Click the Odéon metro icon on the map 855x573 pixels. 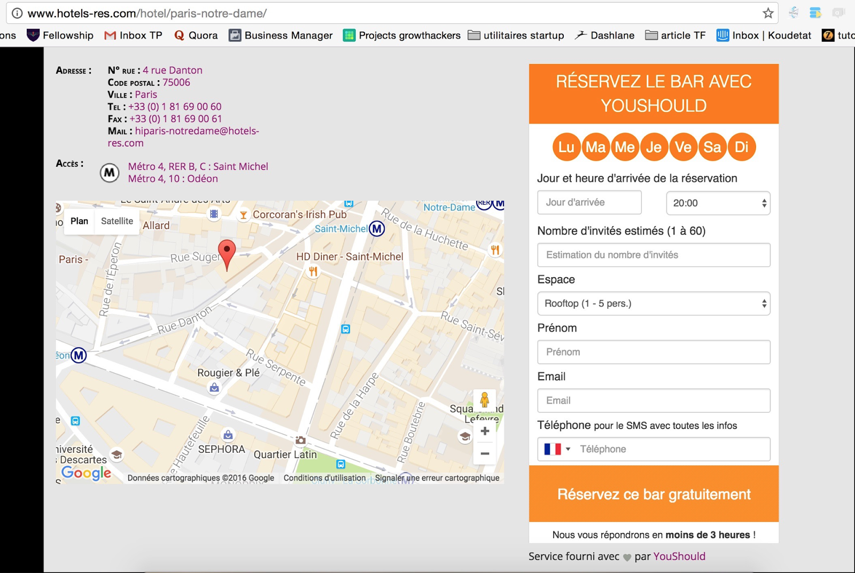point(79,355)
